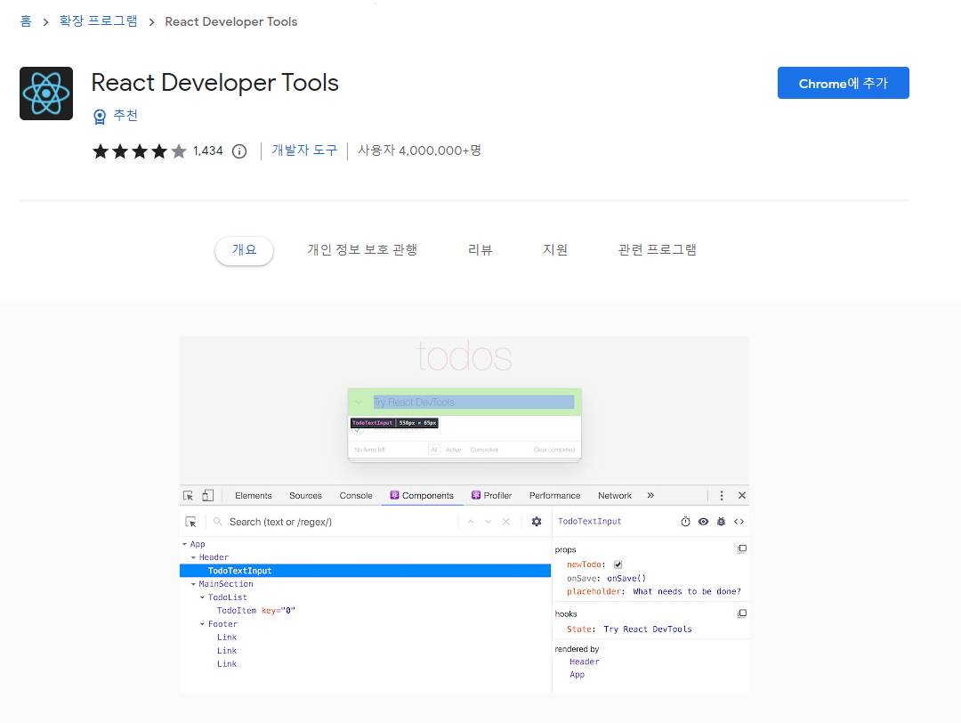
Task: Switch to the Elements tab
Action: pos(253,495)
